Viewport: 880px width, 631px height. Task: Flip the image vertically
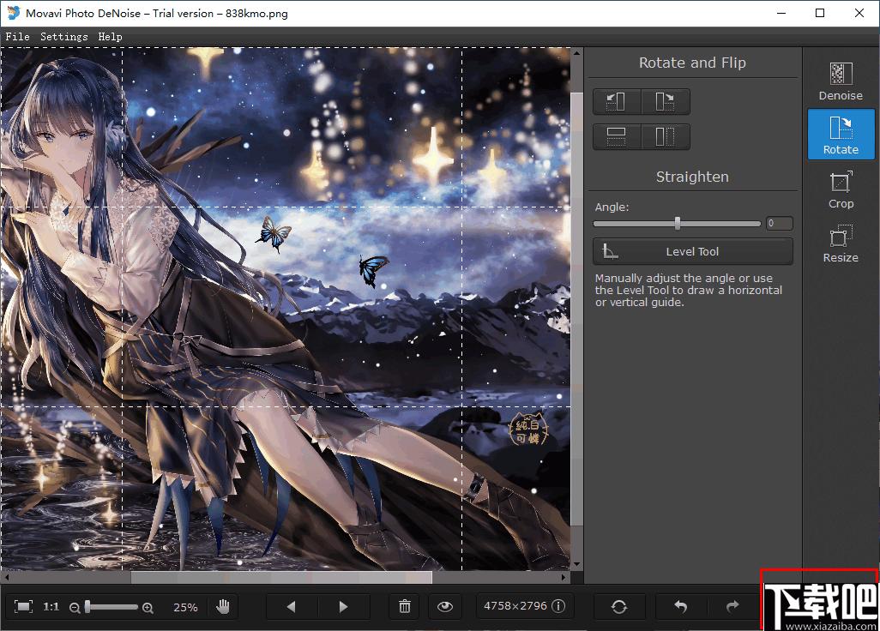617,137
